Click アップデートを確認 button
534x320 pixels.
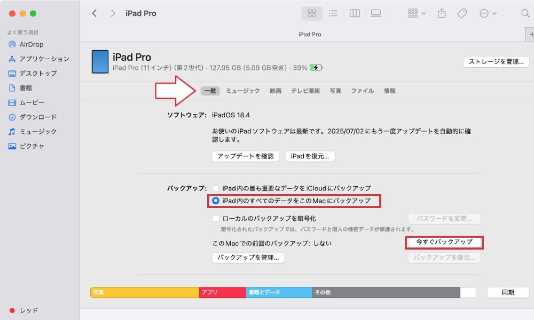click(245, 156)
